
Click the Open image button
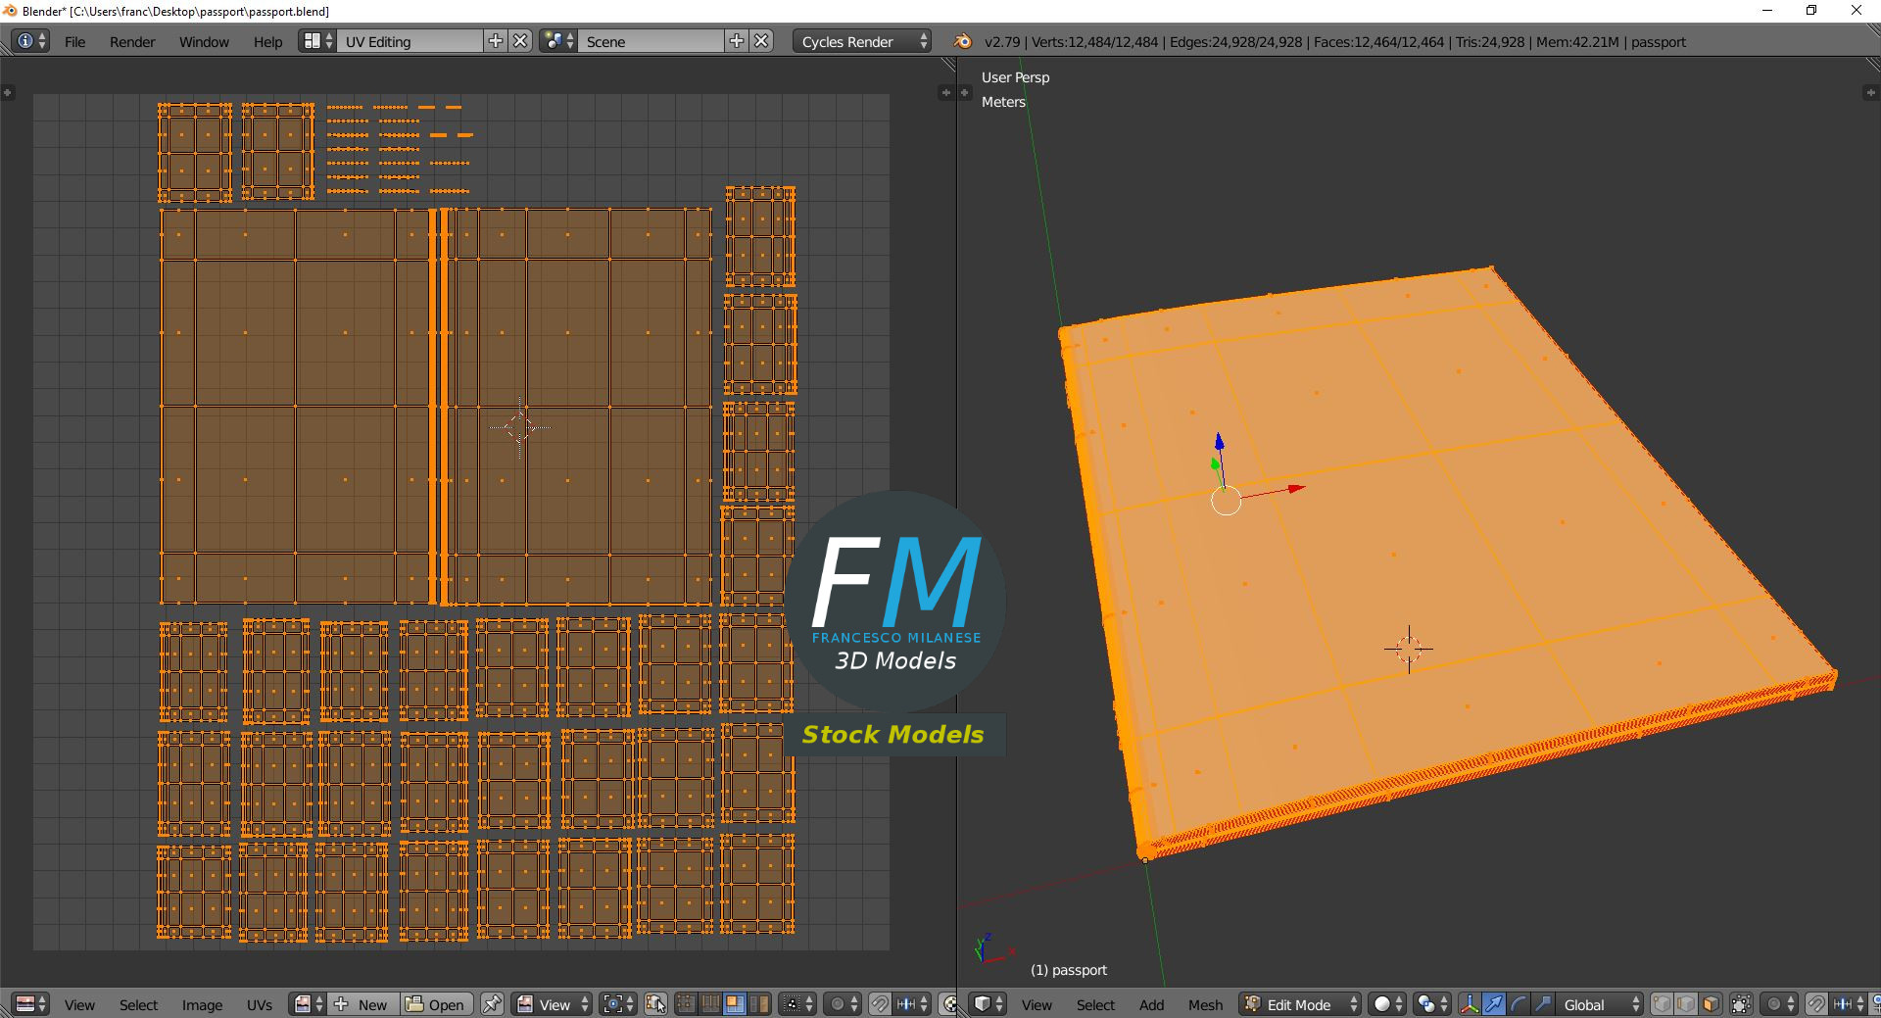click(436, 1004)
